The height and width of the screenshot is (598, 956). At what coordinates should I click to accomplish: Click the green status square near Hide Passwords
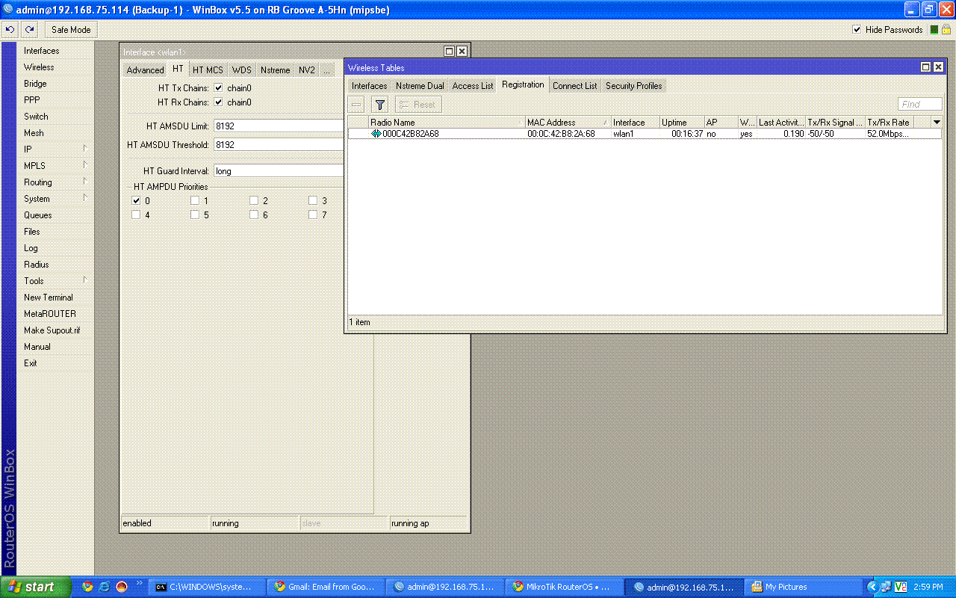933,30
